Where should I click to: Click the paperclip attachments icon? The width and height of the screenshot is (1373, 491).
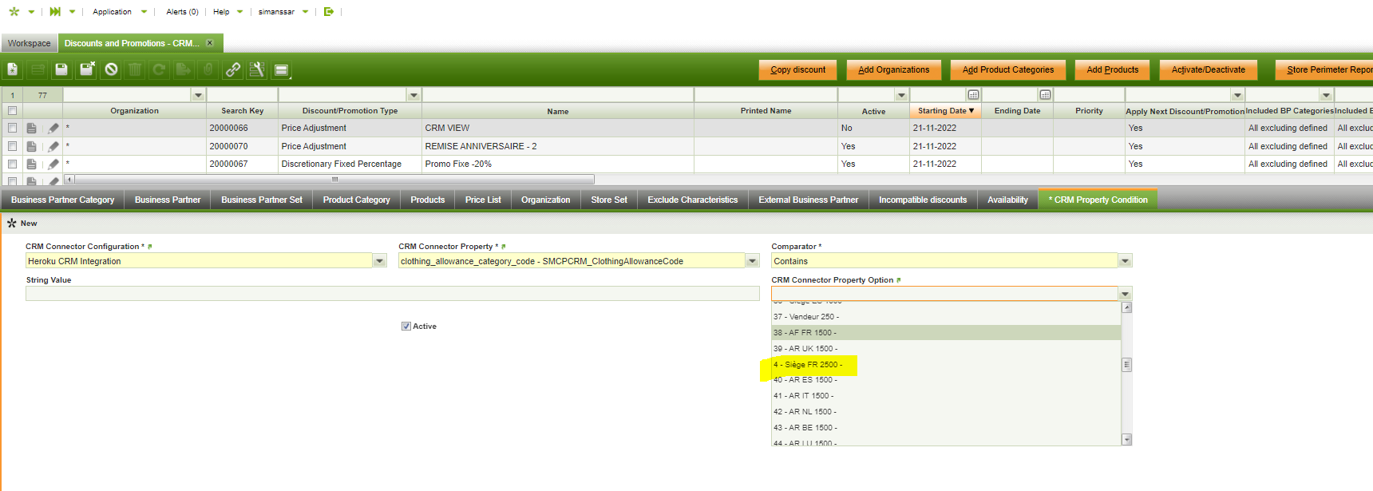pos(208,69)
